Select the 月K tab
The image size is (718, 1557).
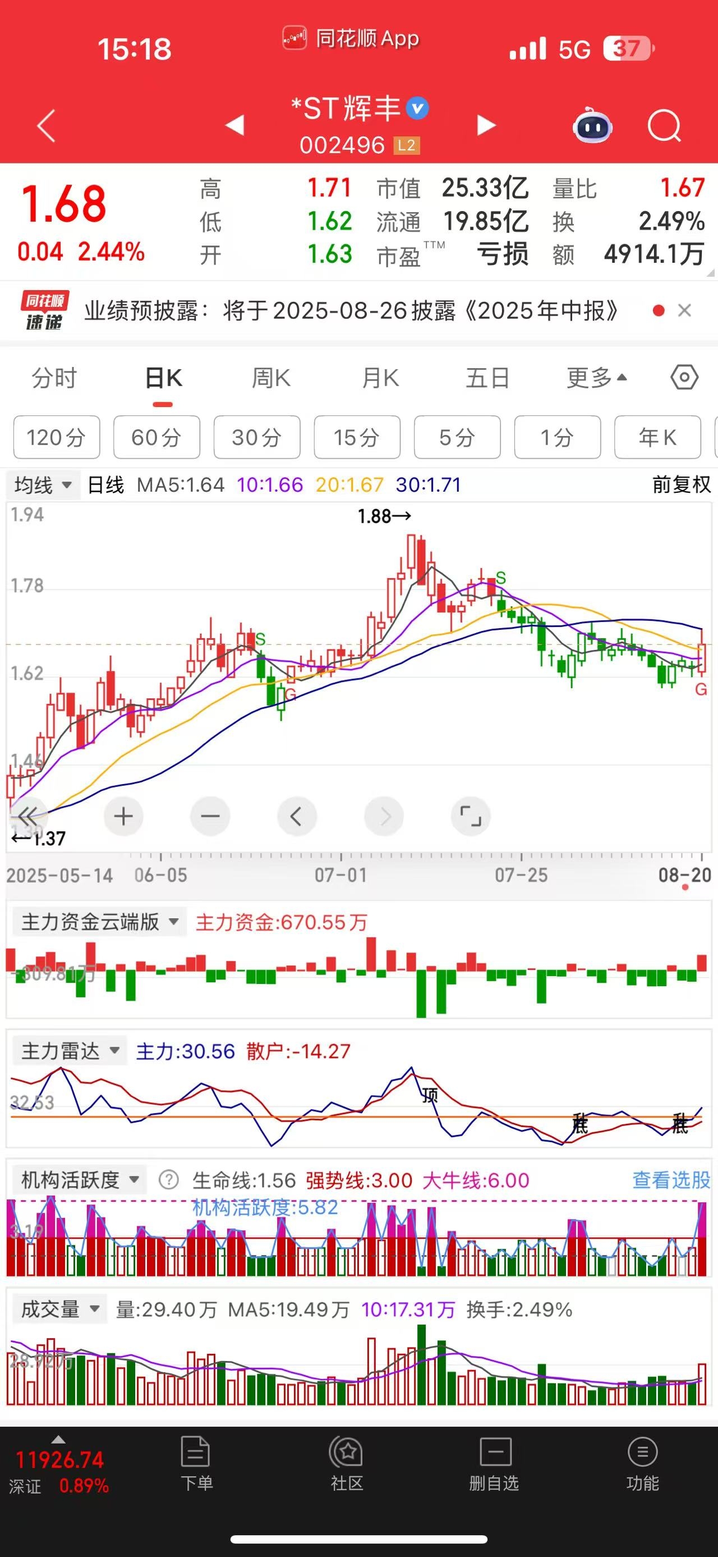(x=380, y=378)
